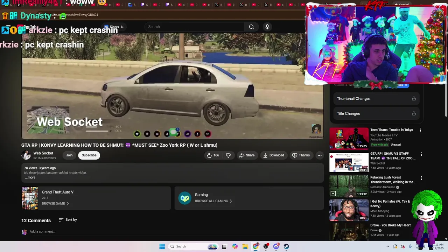
Task: Click More Annoying channel name
Action: pos(380,211)
